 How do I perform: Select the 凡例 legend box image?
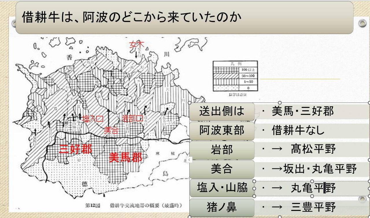pyautogui.click(x=235, y=76)
